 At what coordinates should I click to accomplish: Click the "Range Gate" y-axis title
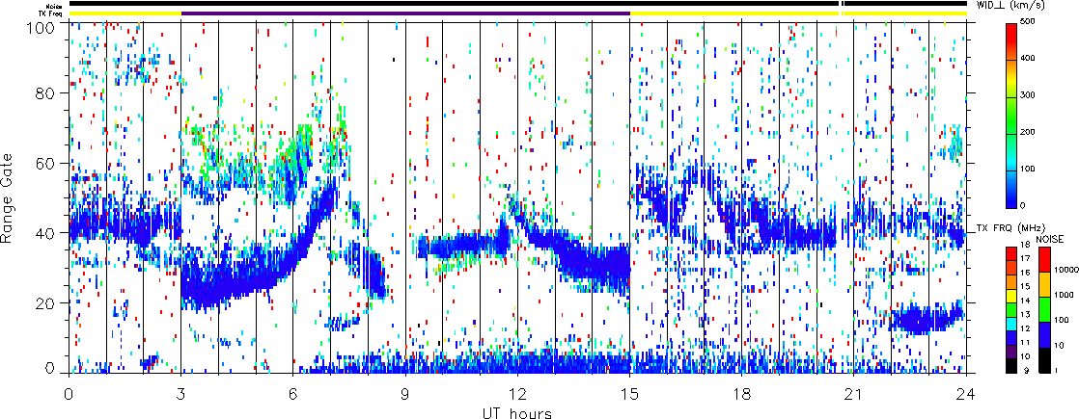(8, 197)
